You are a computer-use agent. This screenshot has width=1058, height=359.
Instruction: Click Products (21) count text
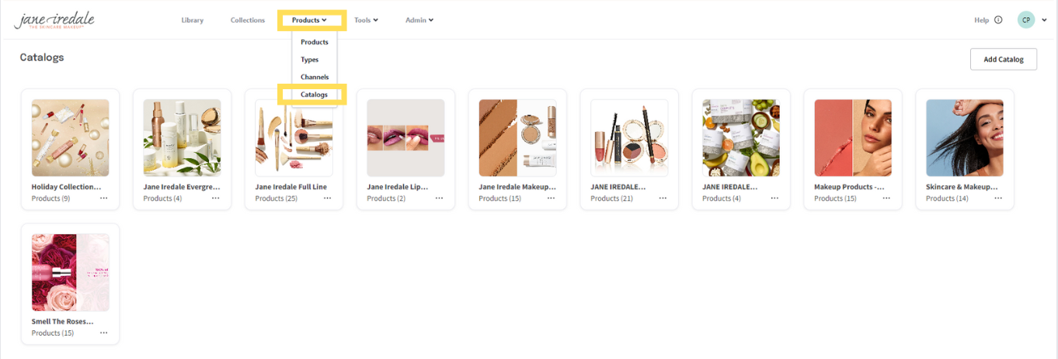pyautogui.click(x=611, y=198)
